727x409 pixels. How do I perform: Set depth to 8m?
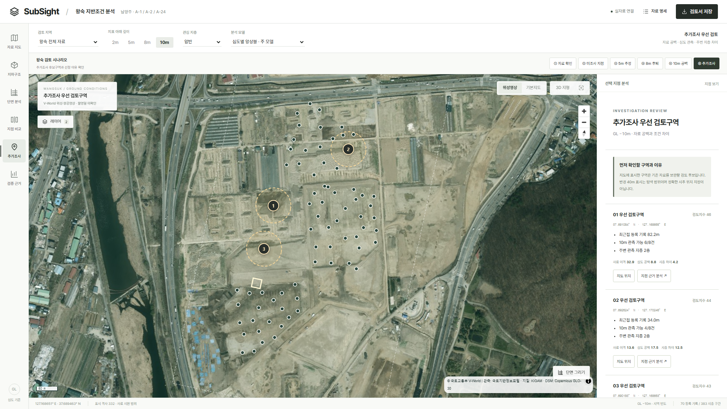pyautogui.click(x=147, y=42)
